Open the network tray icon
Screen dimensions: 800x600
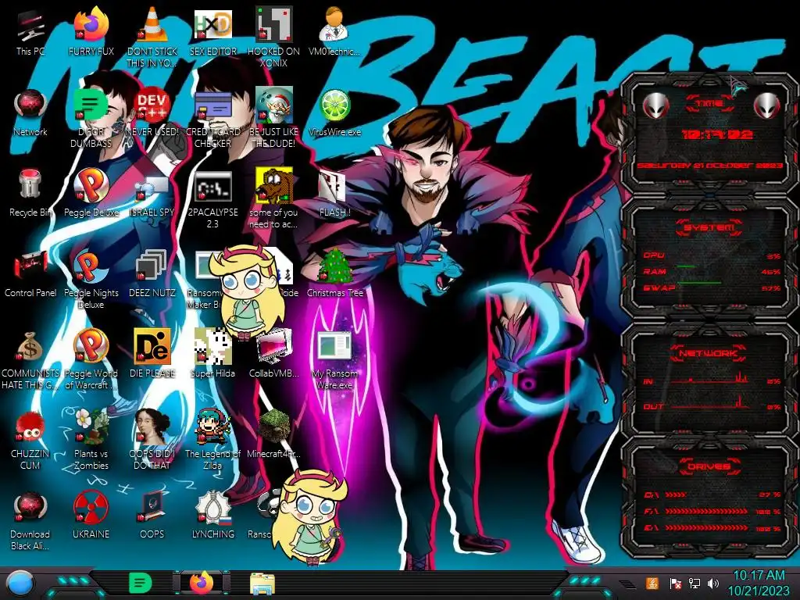695,584
